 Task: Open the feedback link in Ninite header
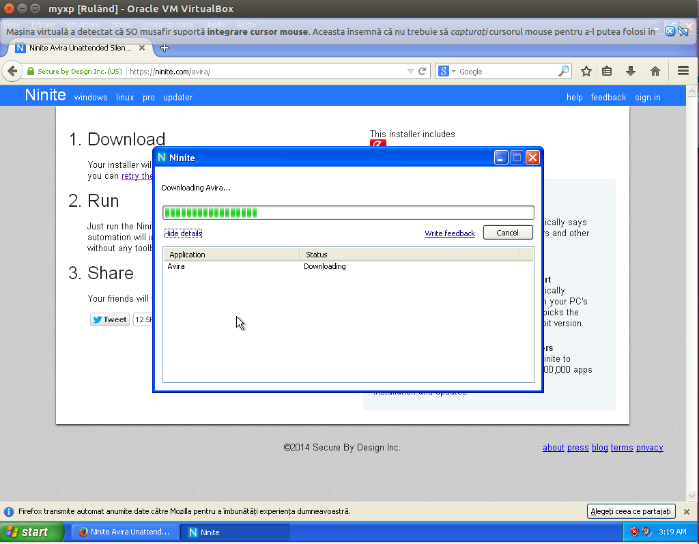click(608, 97)
